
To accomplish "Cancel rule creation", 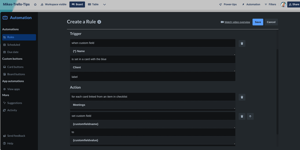I will pos(271,22).
